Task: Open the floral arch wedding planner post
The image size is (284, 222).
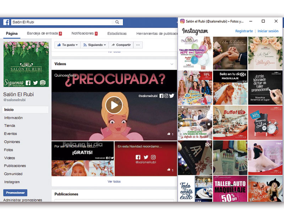Action: 265,53
